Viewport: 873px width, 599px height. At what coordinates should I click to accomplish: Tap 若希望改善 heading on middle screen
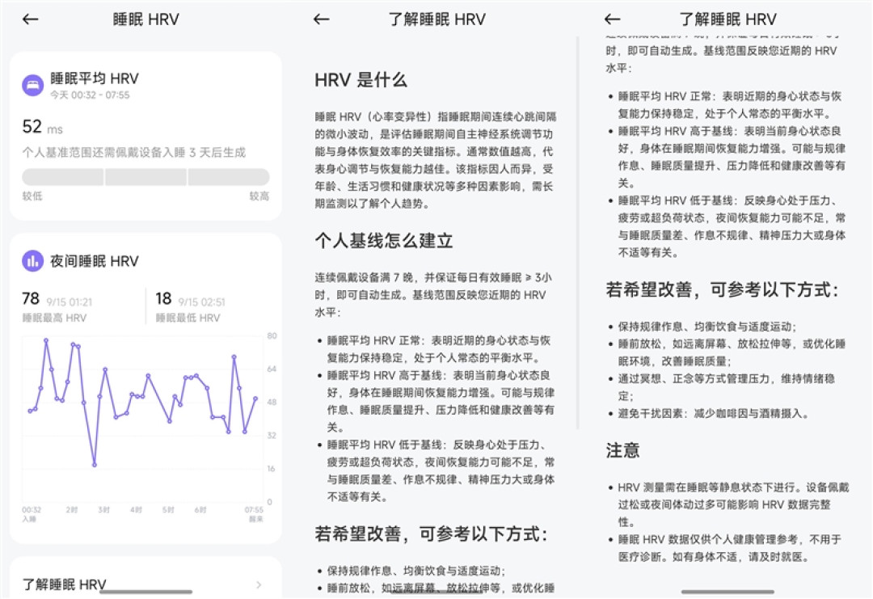(x=431, y=534)
